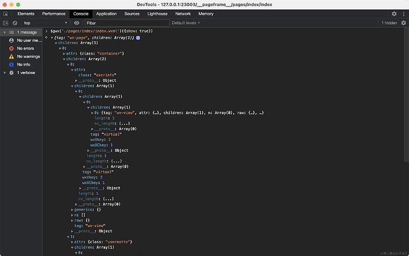Collapse the top-level children: Array(1) node

coord(56,43)
